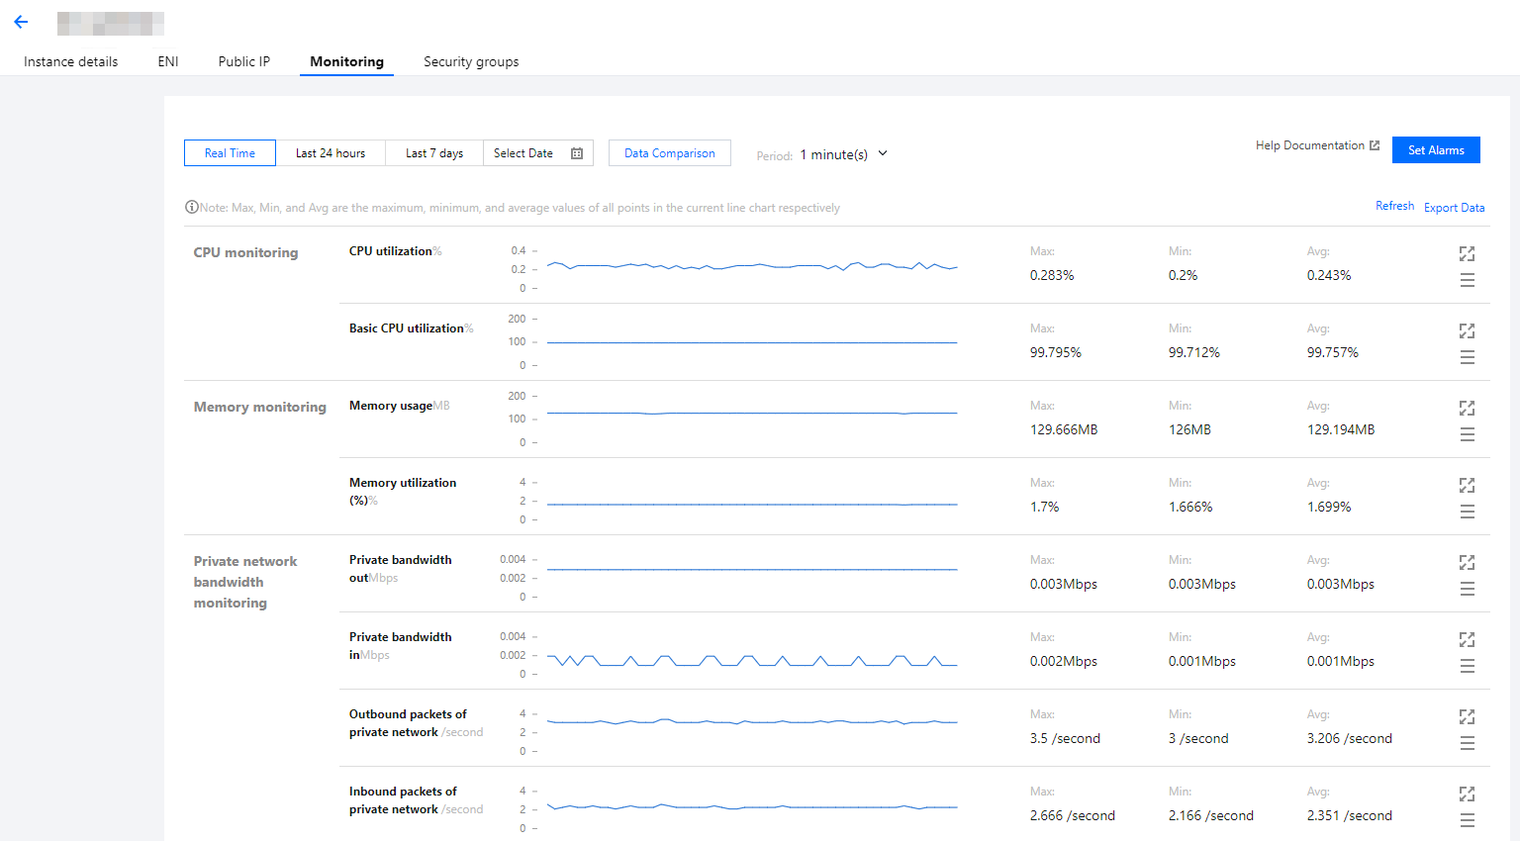1520x841 pixels.
Task: Open the Period 1 minute(s) dropdown
Action: tap(843, 154)
